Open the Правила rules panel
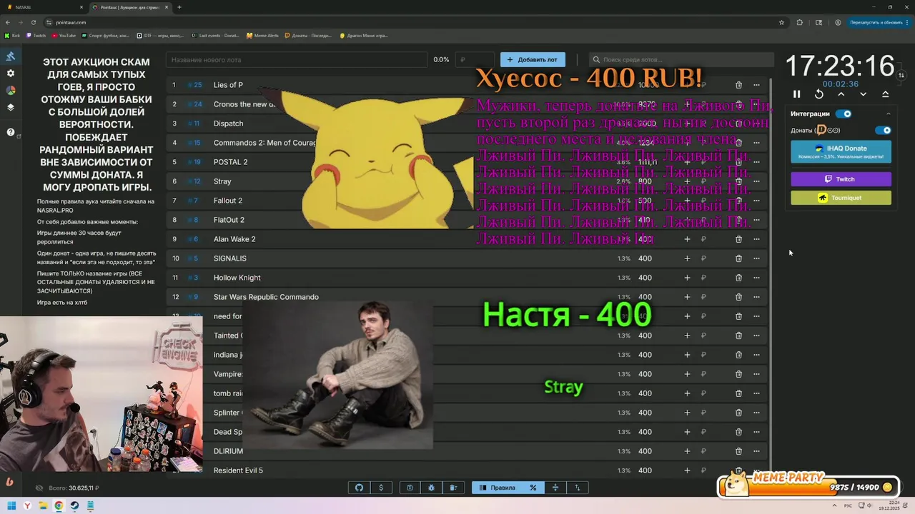 [x=497, y=488]
